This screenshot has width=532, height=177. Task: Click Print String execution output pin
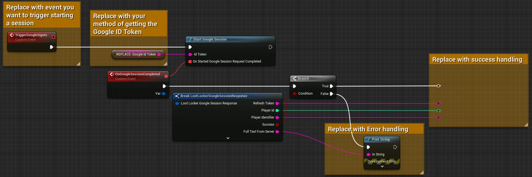coord(395,147)
